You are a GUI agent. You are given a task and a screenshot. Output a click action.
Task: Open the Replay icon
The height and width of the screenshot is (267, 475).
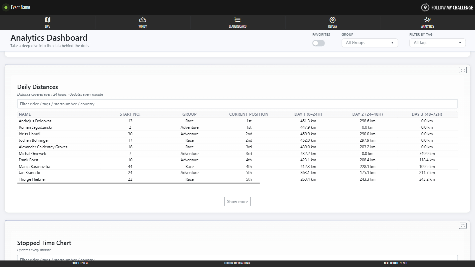(332, 20)
